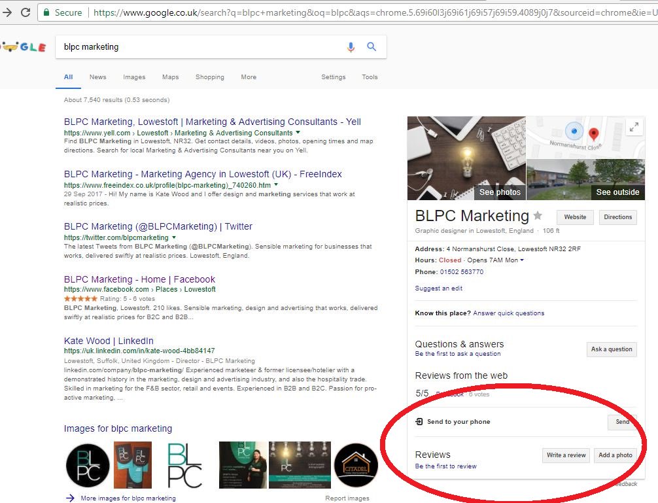Open the BLPC Marketing Yell result
Image resolution: width=658 pixels, height=503 pixels.
(x=213, y=122)
